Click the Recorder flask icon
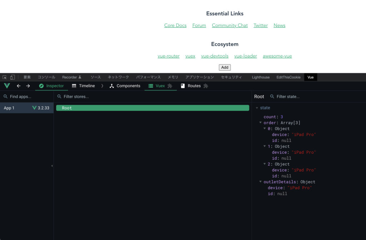 pos(80,77)
